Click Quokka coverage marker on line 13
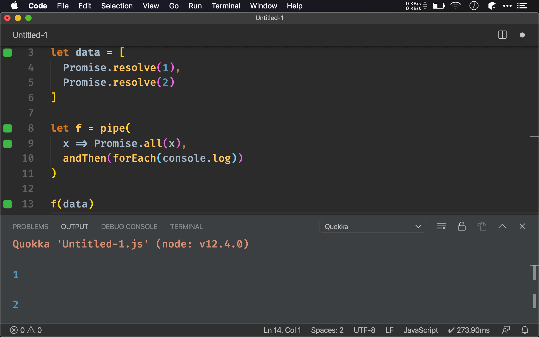 pyautogui.click(x=8, y=204)
